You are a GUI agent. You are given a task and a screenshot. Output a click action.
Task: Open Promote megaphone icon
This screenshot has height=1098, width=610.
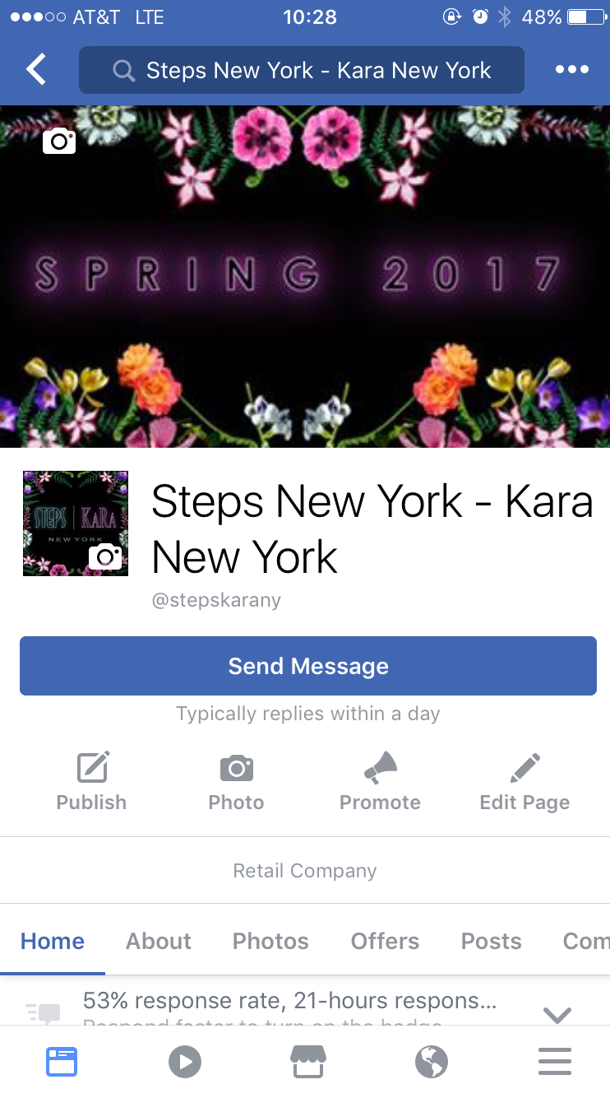point(381,767)
